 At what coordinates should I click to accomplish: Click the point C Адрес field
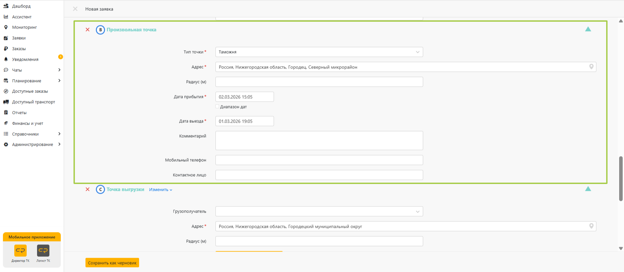click(x=406, y=226)
